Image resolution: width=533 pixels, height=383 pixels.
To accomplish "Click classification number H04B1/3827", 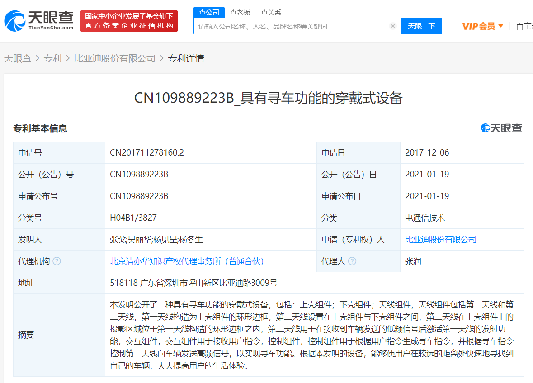I will point(133,218).
